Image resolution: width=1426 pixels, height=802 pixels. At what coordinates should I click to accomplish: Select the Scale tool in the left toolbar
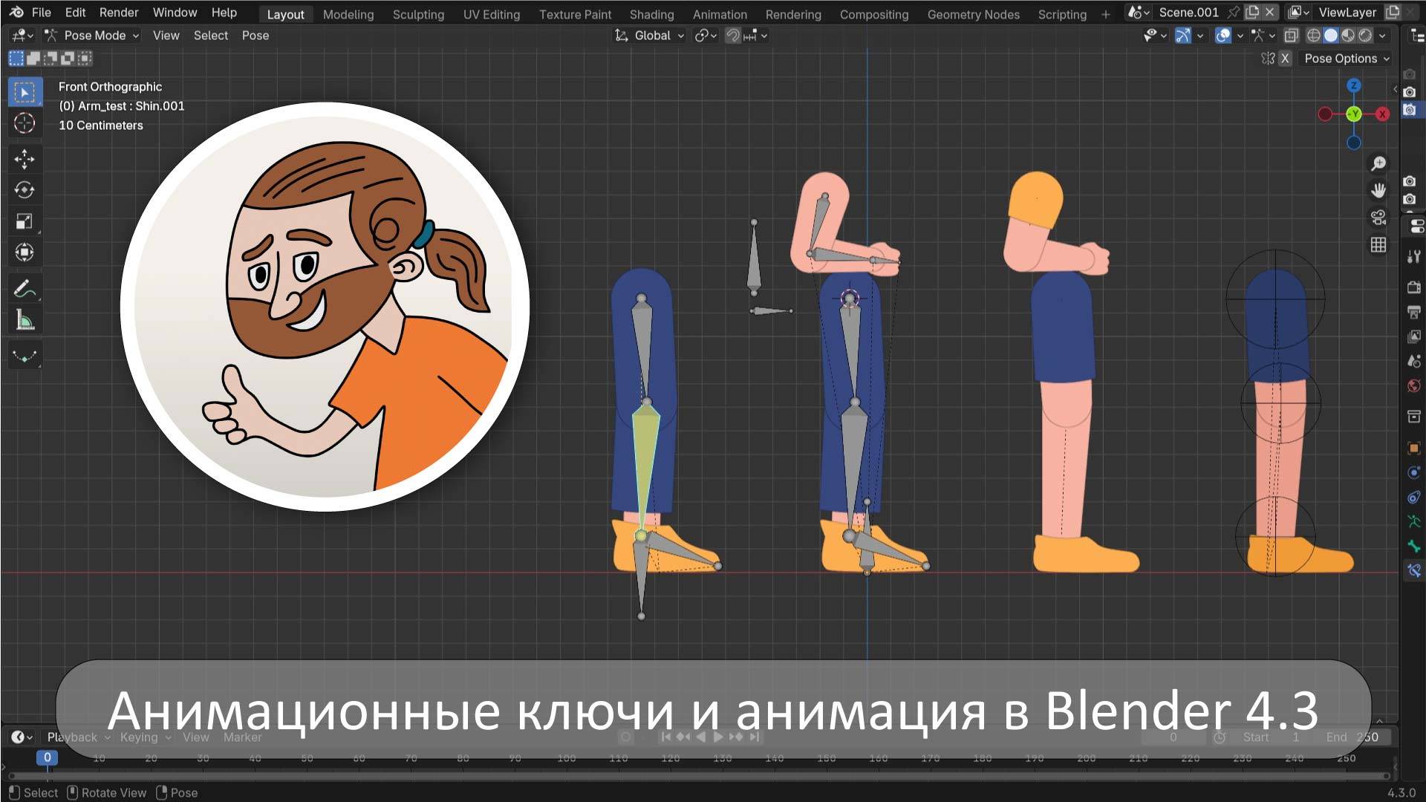tap(25, 221)
